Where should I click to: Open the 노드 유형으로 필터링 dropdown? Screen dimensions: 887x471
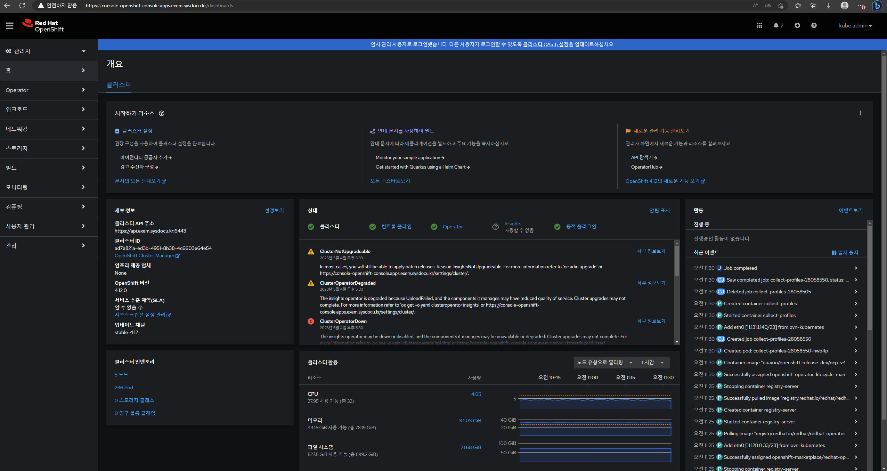click(x=604, y=363)
